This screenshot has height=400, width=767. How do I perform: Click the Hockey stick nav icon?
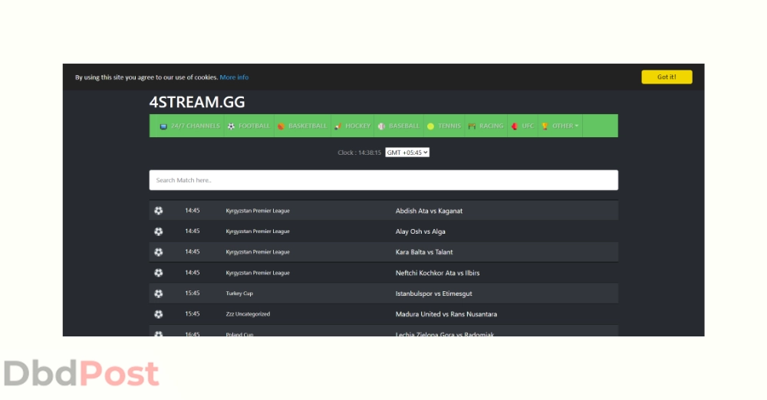coord(338,126)
